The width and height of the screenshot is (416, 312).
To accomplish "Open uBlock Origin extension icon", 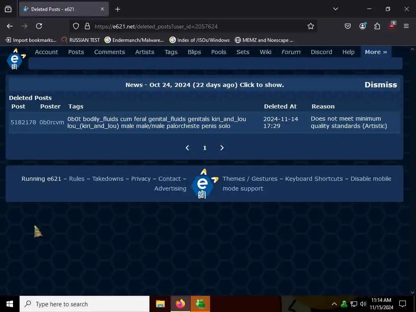I will pos(392,26).
